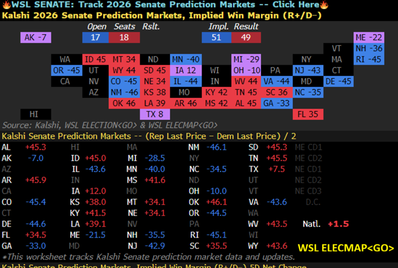Click the NM -46.1 table value
This screenshot has height=268, width=398.
(217, 147)
